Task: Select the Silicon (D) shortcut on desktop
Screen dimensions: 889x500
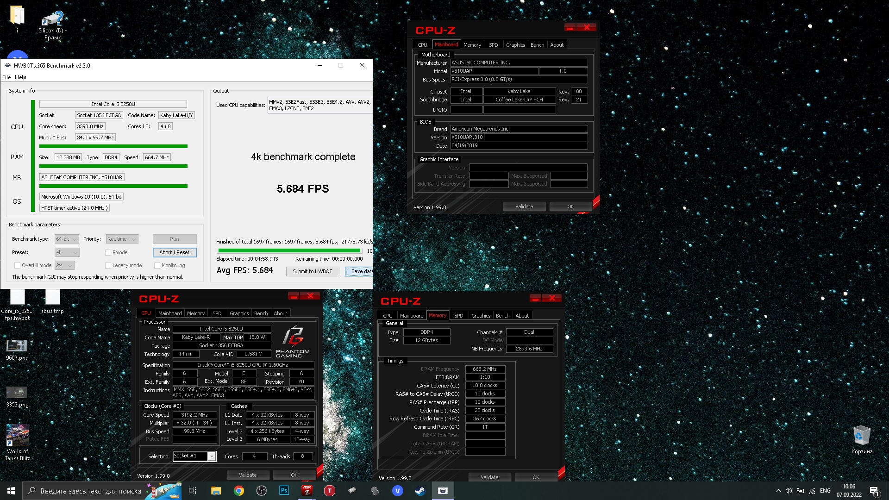Action: tap(52, 25)
